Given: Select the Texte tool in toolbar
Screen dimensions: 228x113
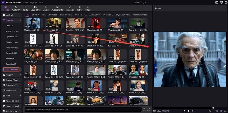Looking at the screenshot, I should point(25,8).
